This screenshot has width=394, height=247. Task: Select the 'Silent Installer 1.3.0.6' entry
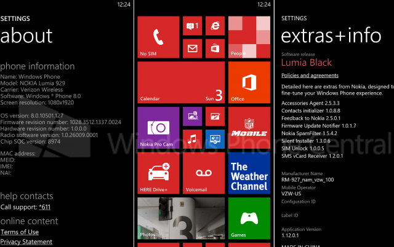[306, 141]
